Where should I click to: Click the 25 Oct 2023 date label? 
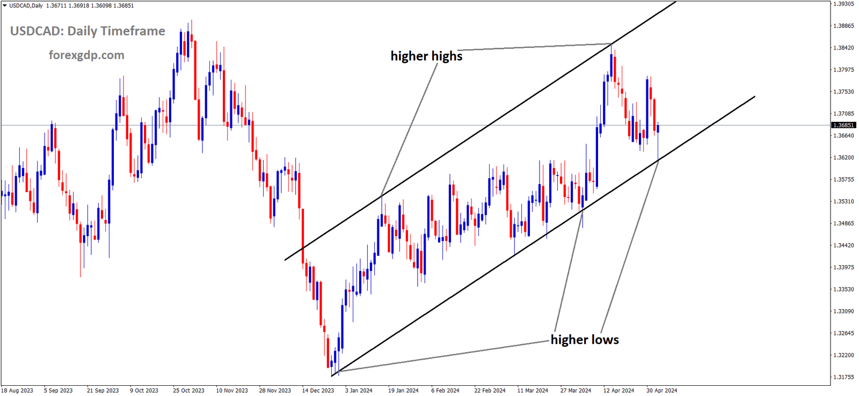[x=189, y=391]
